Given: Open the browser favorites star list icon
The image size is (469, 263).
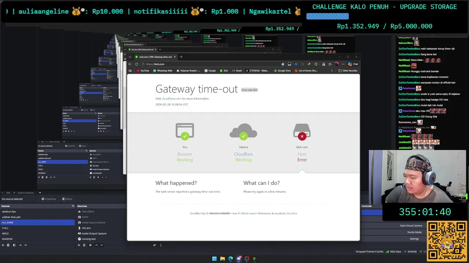Looking at the screenshot, I should [x=330, y=64].
